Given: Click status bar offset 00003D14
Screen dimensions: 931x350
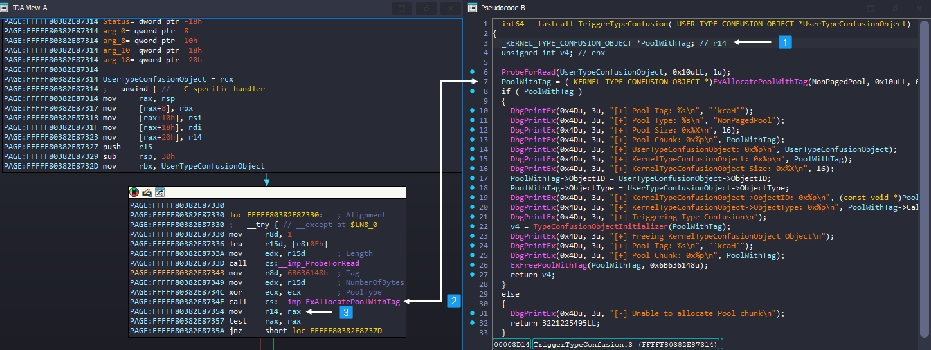Looking at the screenshot, I should point(512,344).
